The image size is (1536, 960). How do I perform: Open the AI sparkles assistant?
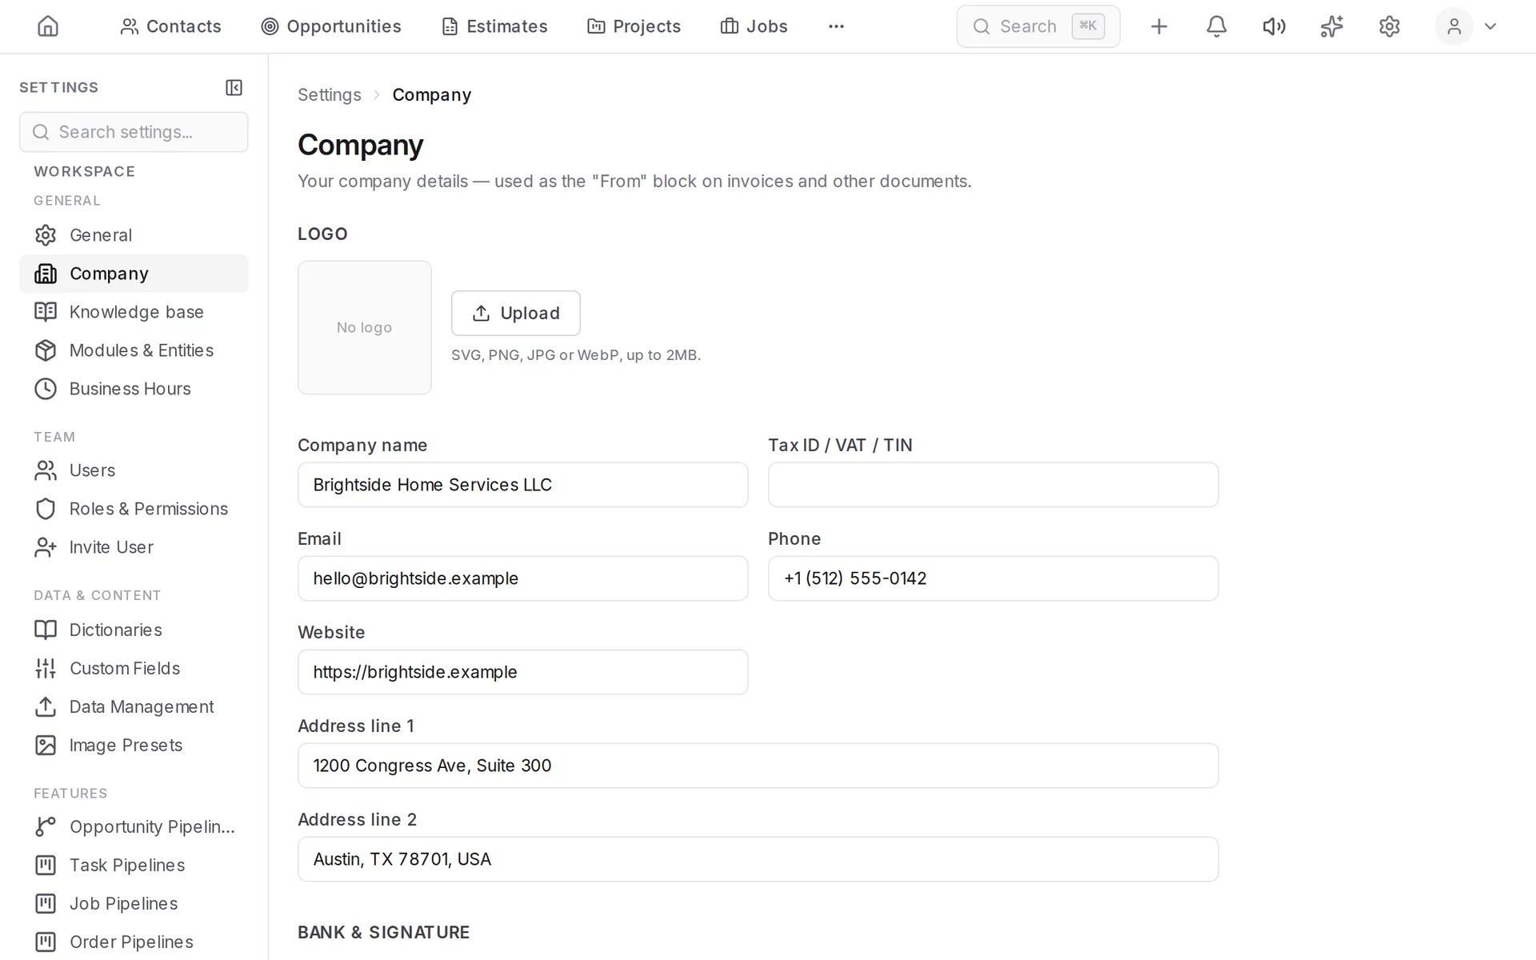(1331, 26)
